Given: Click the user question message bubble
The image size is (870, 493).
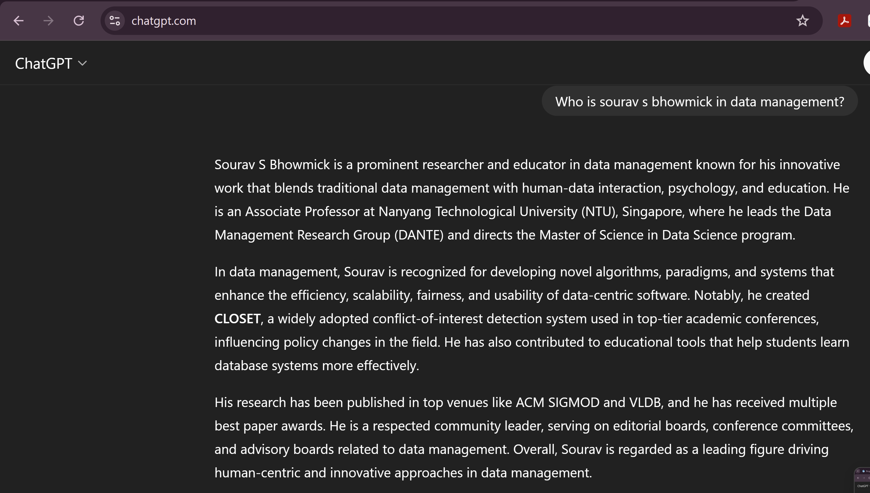Looking at the screenshot, I should (x=699, y=102).
